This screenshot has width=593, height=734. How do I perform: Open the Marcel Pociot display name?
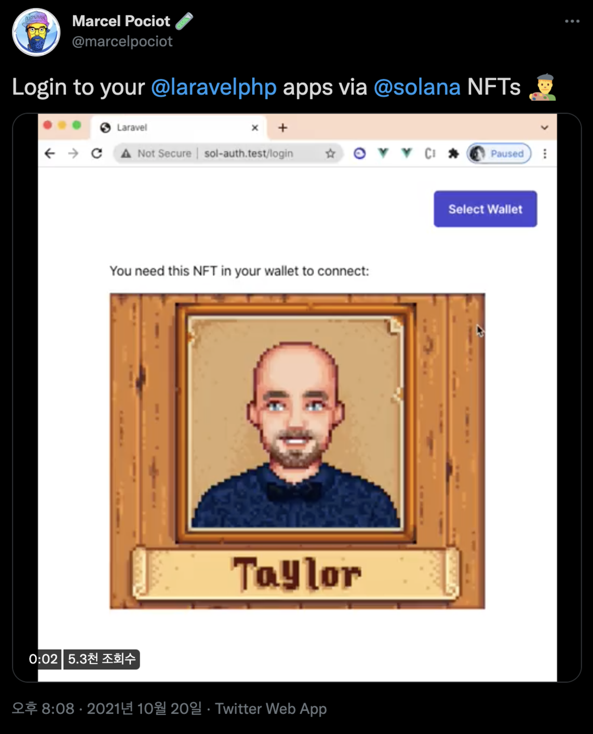[121, 21]
